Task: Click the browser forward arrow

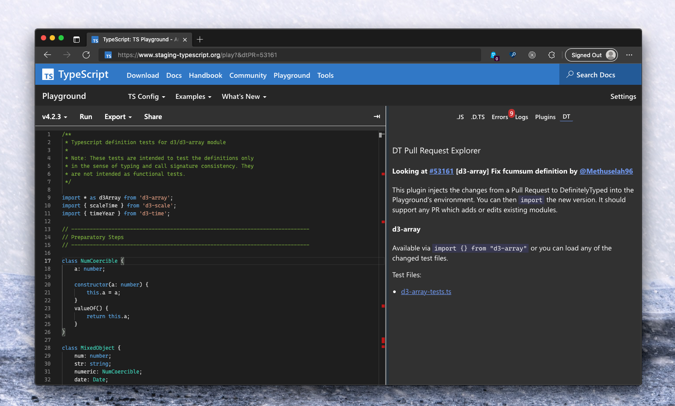Action: [67, 55]
